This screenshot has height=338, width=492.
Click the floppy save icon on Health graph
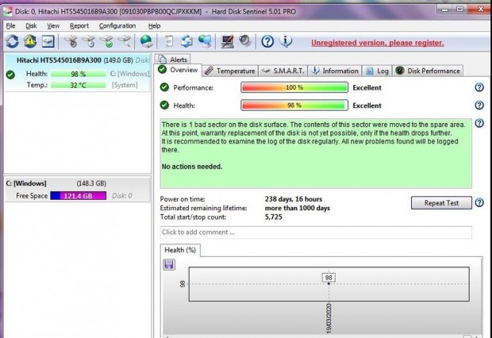169,264
